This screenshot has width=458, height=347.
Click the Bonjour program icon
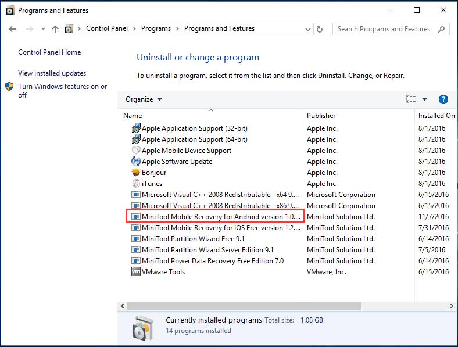tap(136, 172)
